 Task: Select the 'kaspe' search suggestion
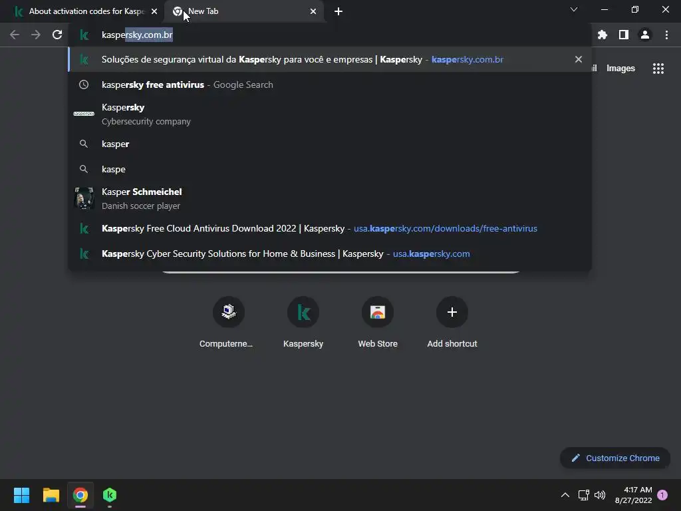(x=329, y=169)
